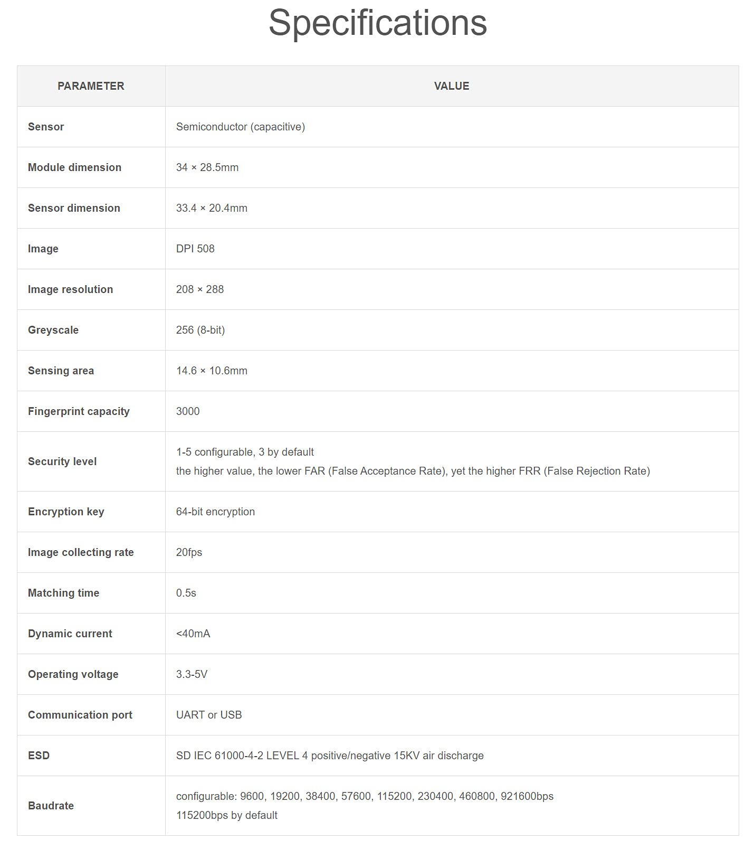755x849 pixels.
Task: Select the Fingerprint capacity value 3000
Action: (x=188, y=411)
